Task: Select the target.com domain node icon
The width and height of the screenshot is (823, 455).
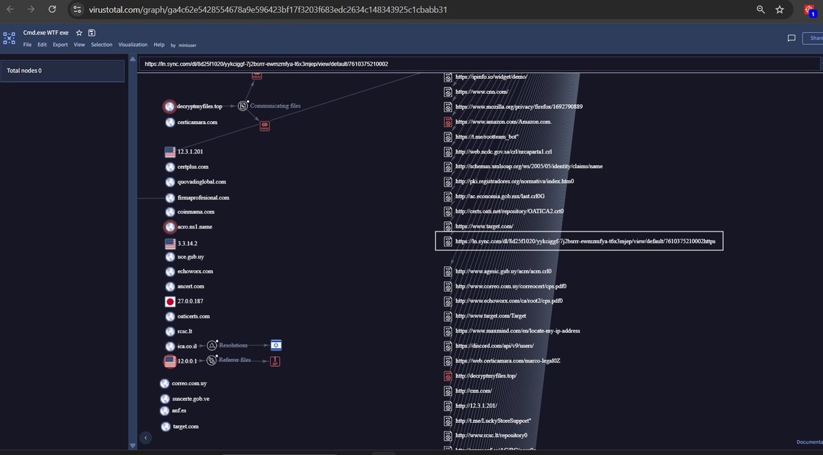Action: point(165,427)
